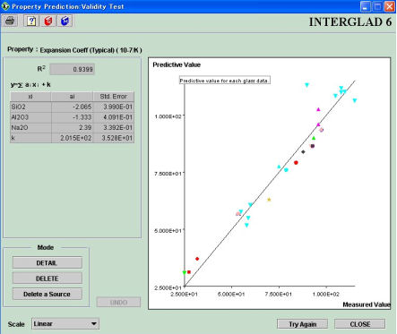Click the red square data point
Image resolution: width=397 pixels, height=334 pixels.
tap(189, 272)
